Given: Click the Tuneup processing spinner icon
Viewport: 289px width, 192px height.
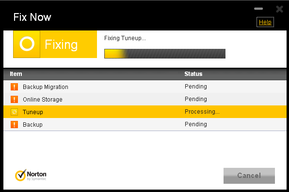Looking at the screenshot, I should coord(14,112).
